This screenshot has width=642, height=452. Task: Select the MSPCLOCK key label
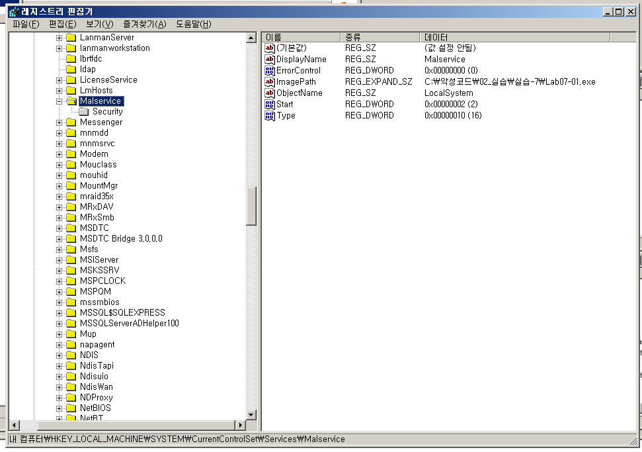[102, 281]
